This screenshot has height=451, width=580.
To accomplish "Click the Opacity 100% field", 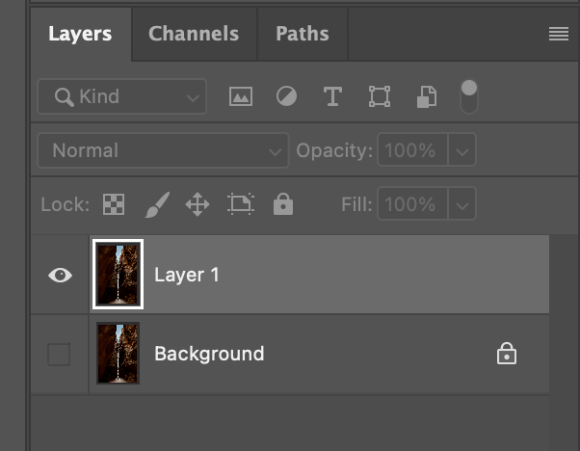I will (x=412, y=150).
